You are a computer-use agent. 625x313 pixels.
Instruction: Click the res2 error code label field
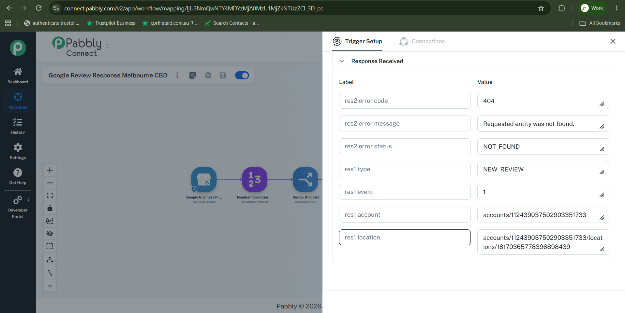point(405,101)
